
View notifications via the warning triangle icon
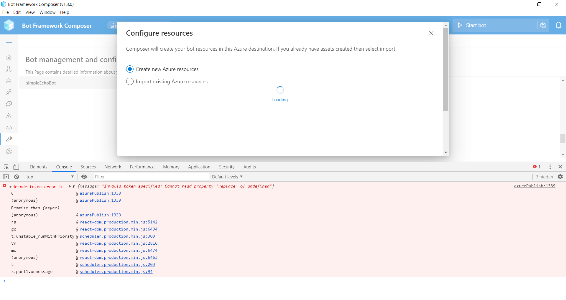(9, 116)
